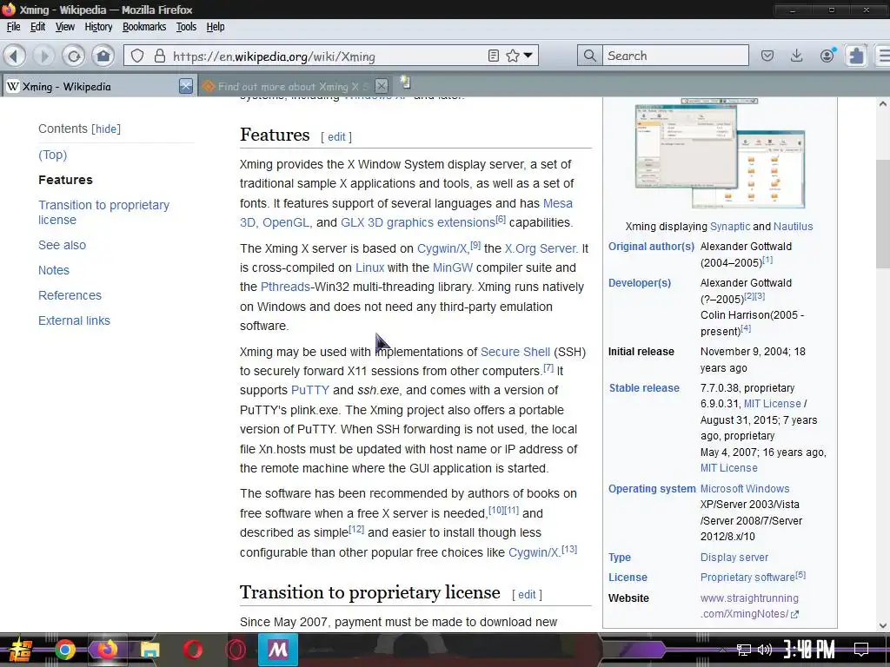Open the Tools menu
The height and width of the screenshot is (667, 890).
pyautogui.click(x=186, y=27)
